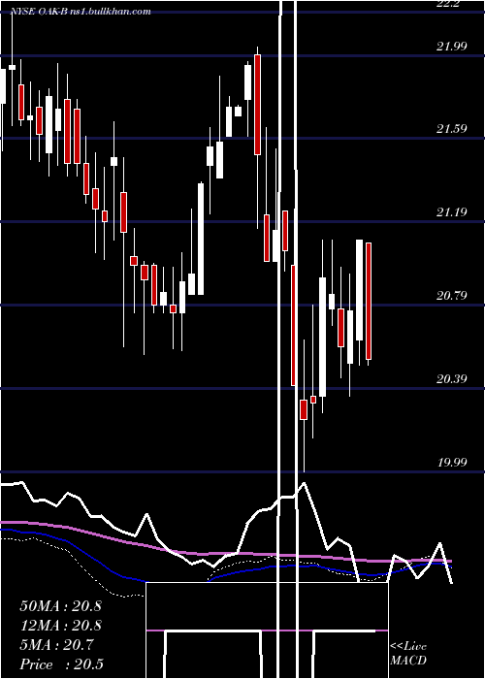This screenshot has width=485, height=679.
Task: Select the 21.99 price axis label
Action: pyautogui.click(x=452, y=46)
